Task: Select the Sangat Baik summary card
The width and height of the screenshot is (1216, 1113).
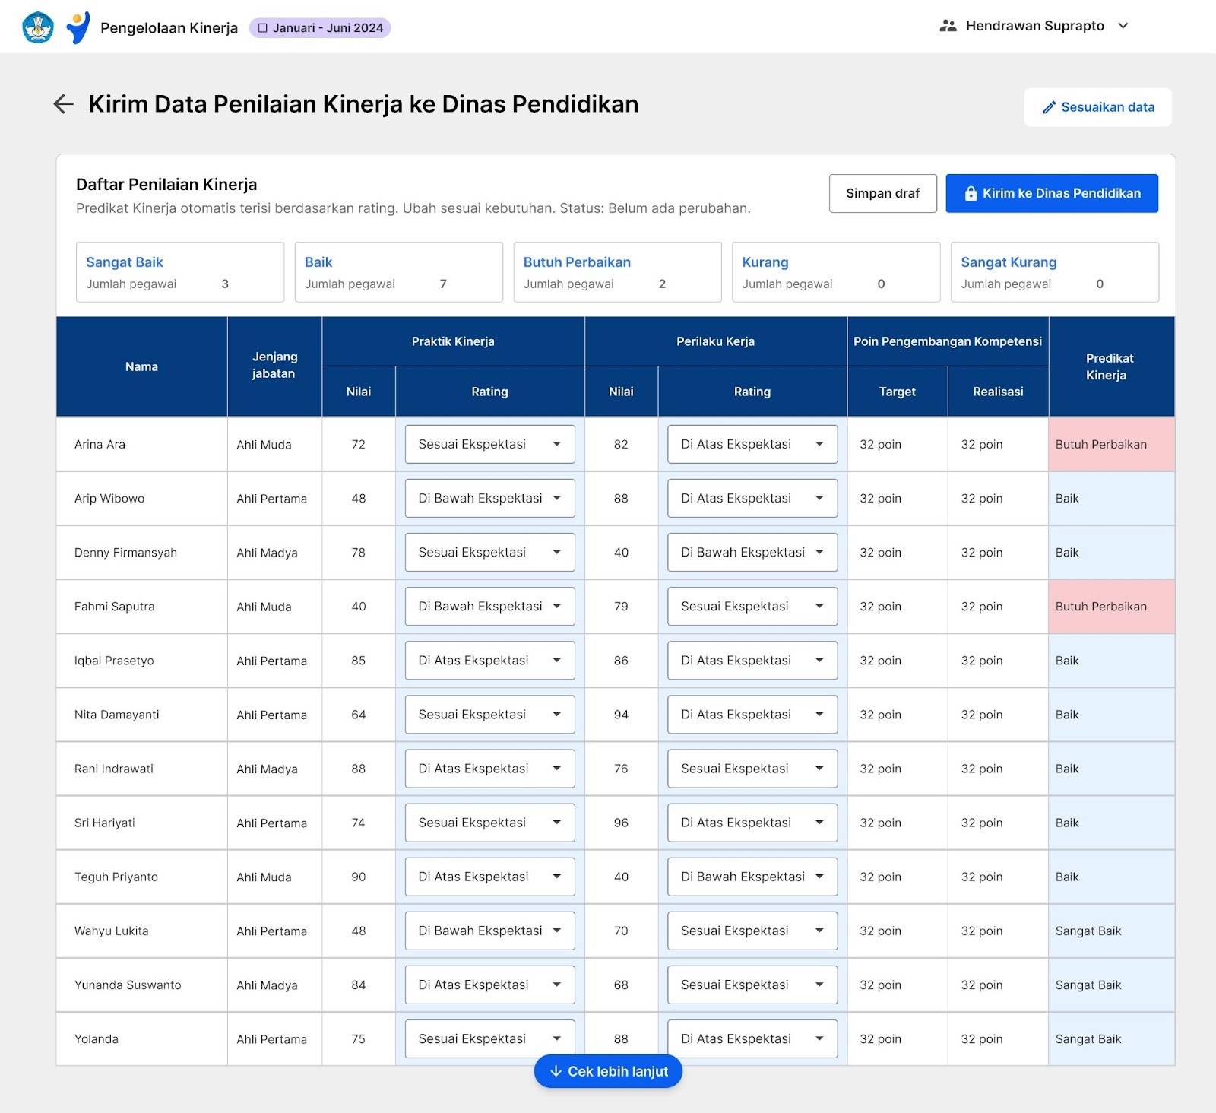Action: [x=180, y=272]
